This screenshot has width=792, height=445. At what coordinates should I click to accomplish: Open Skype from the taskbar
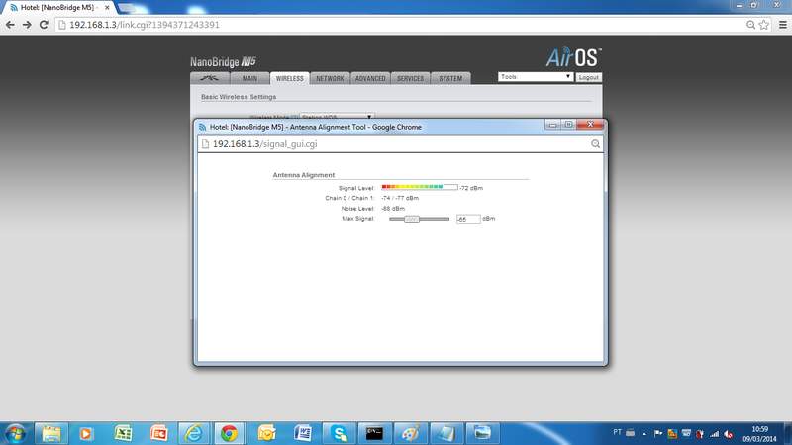(x=339, y=433)
